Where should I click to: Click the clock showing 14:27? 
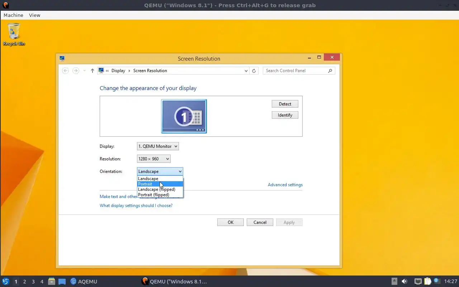[x=451, y=281]
